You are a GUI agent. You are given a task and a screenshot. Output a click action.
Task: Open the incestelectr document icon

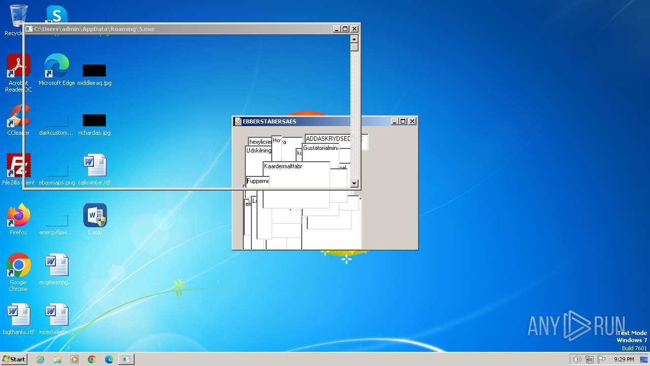pyautogui.click(x=56, y=319)
